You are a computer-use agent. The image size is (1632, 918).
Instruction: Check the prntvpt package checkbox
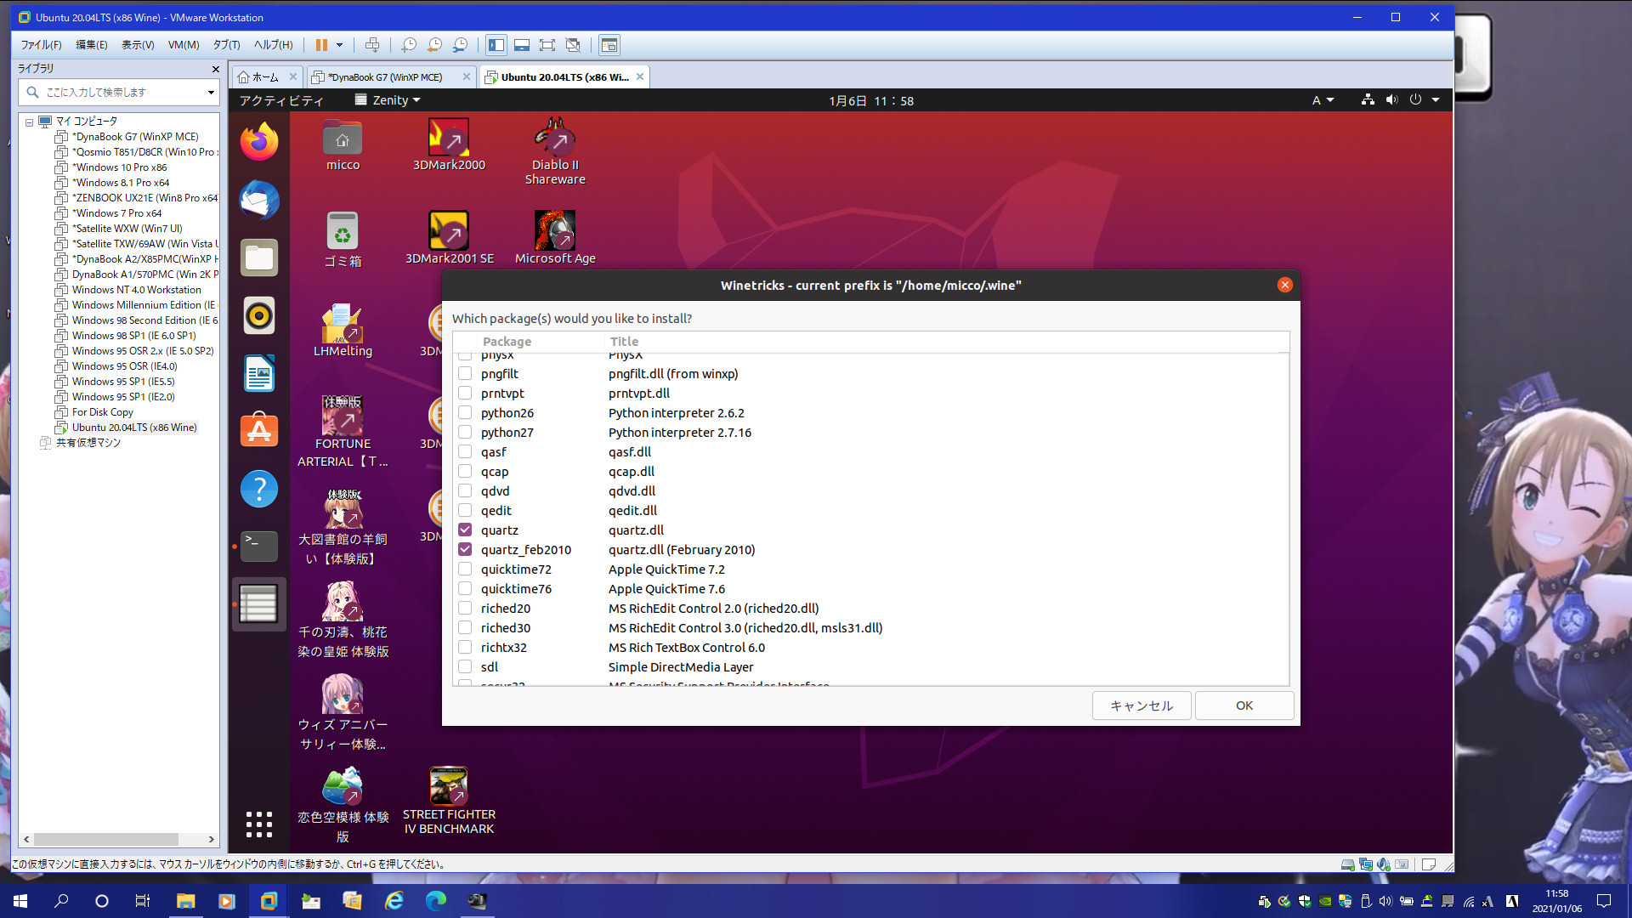coord(465,393)
